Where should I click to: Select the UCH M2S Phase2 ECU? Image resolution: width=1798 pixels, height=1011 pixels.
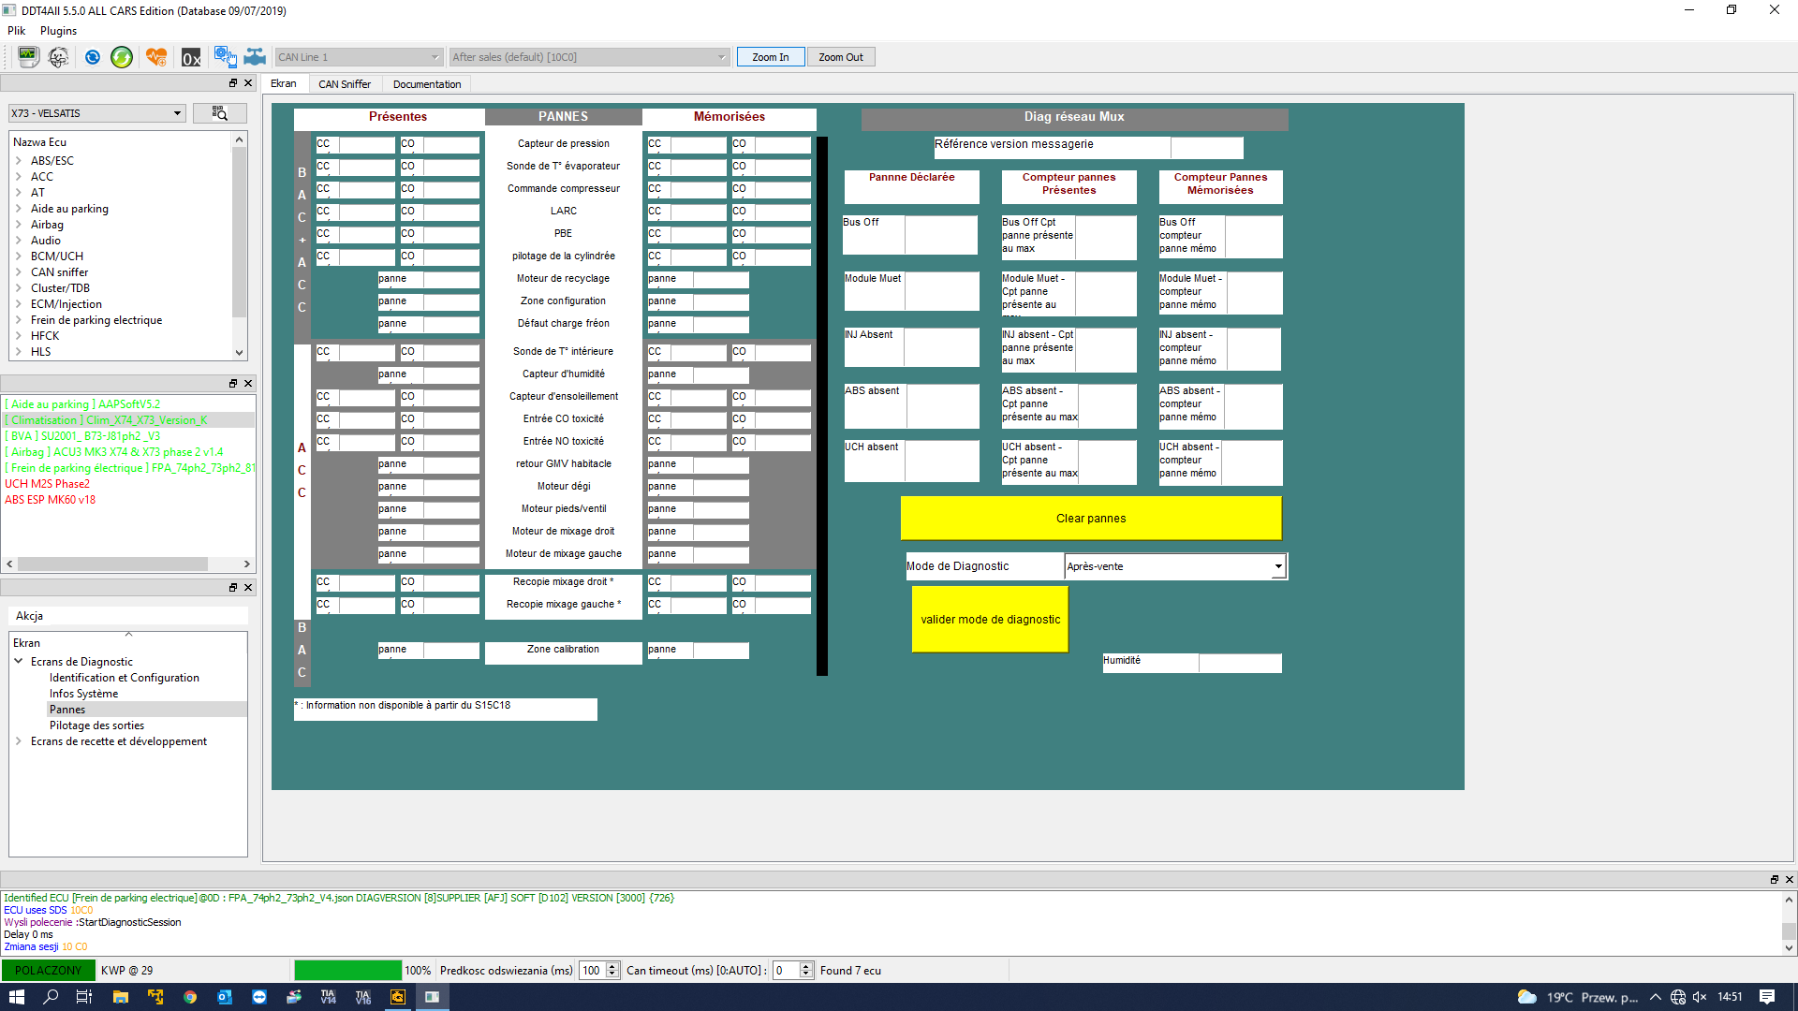[48, 484]
